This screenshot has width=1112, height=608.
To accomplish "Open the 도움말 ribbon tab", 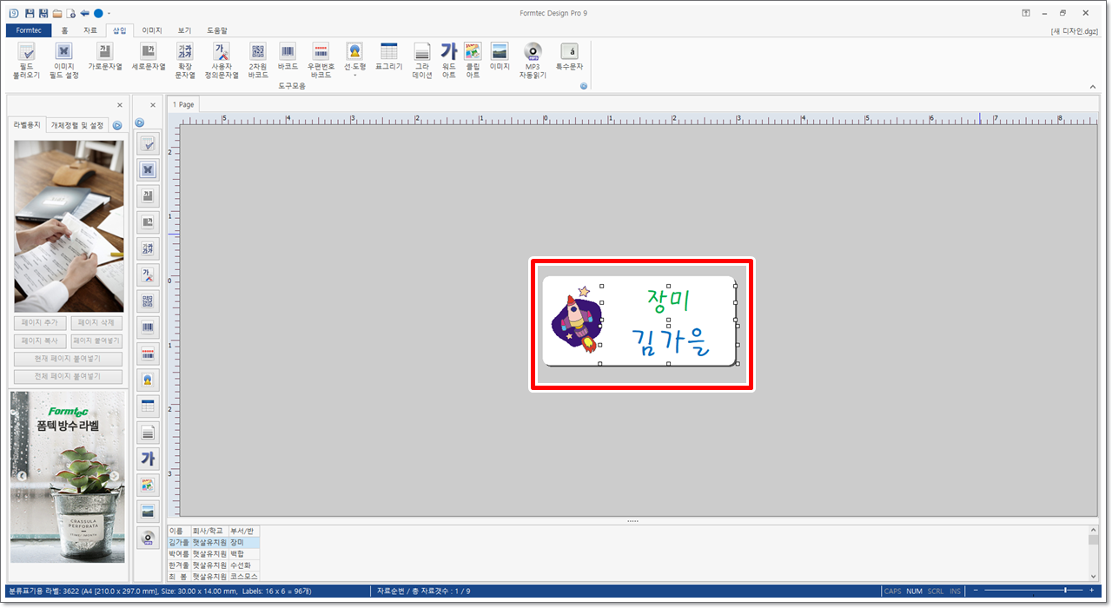I will [217, 30].
